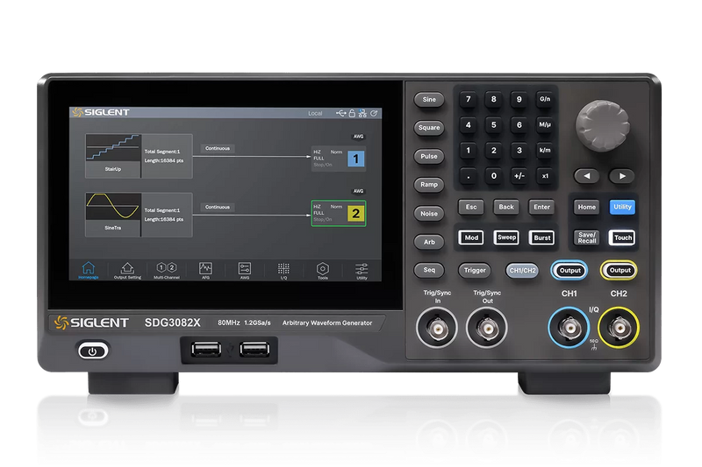This screenshot has width=702, height=467.
Task: Toggle the Mod modulation button
Action: point(471,237)
